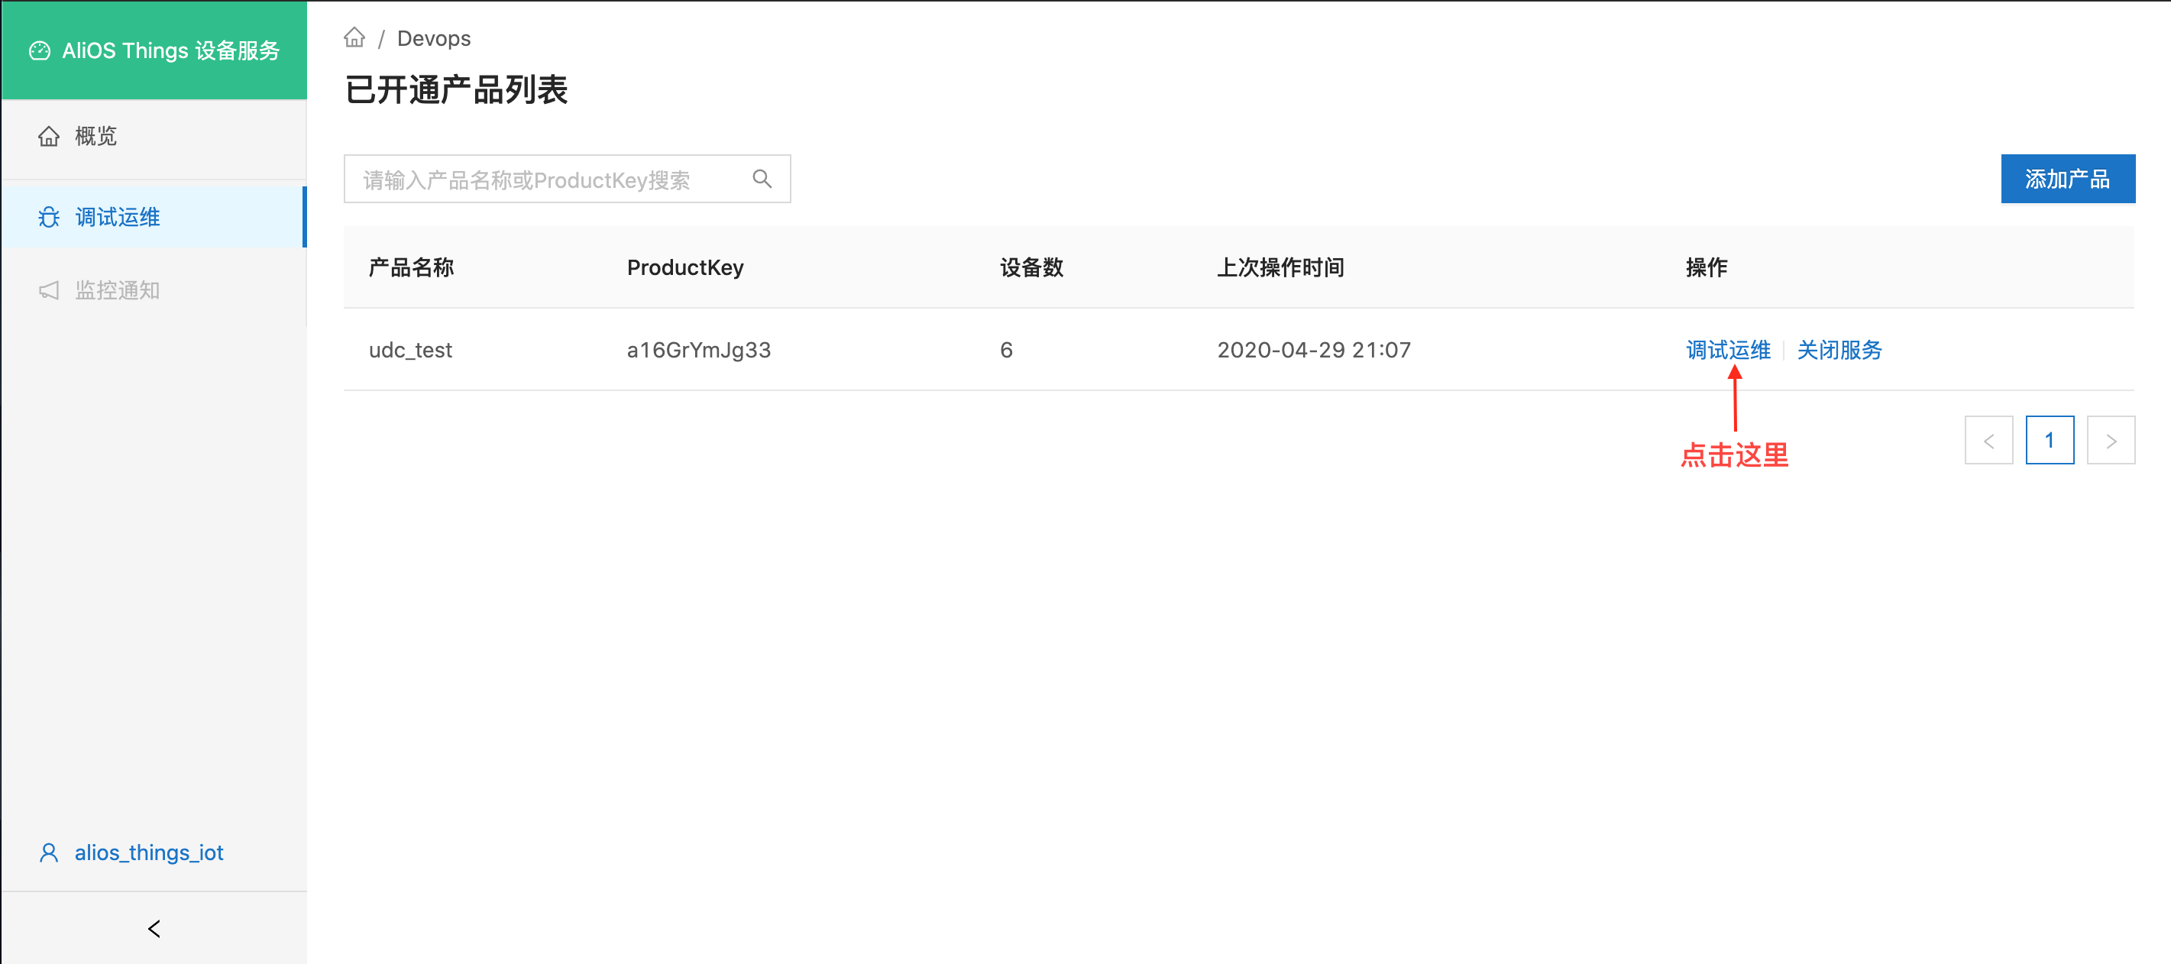2171x964 pixels.
Task: Go to next page arrow
Action: pos(2111,440)
